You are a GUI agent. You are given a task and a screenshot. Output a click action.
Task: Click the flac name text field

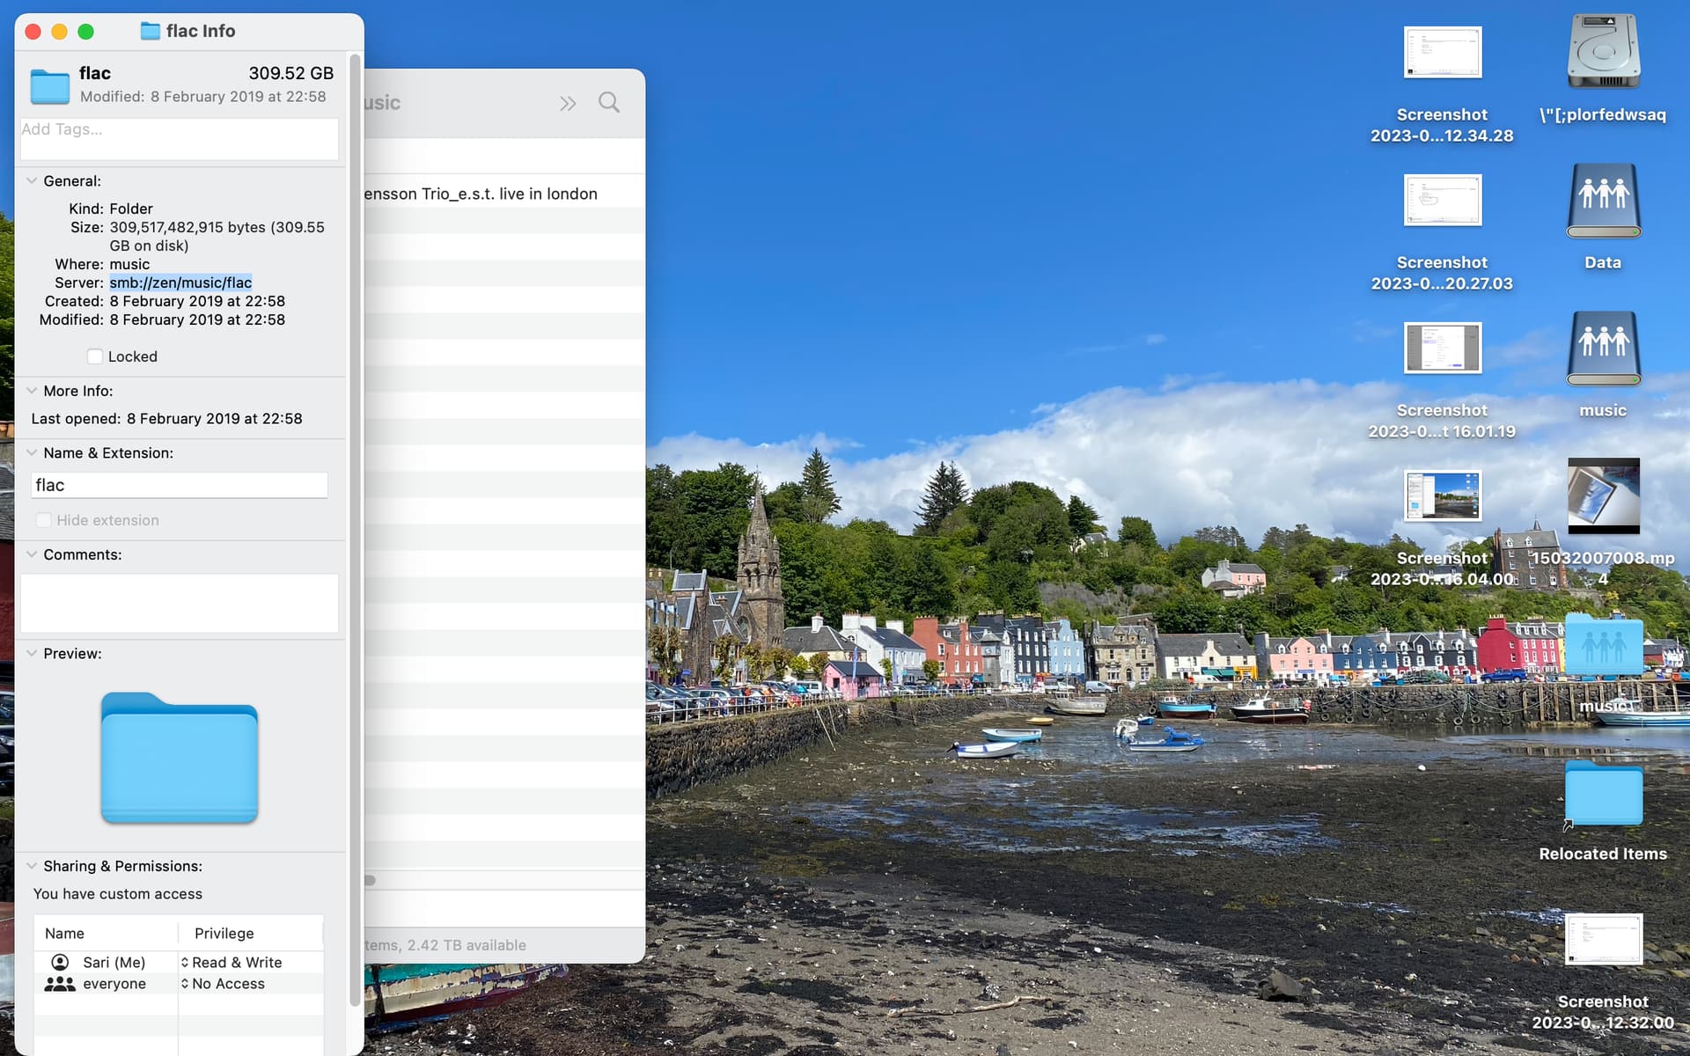click(x=179, y=485)
